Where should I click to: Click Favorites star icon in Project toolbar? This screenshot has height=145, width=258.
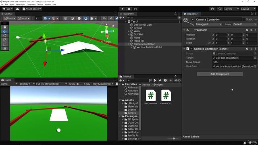[x=171, y=81]
